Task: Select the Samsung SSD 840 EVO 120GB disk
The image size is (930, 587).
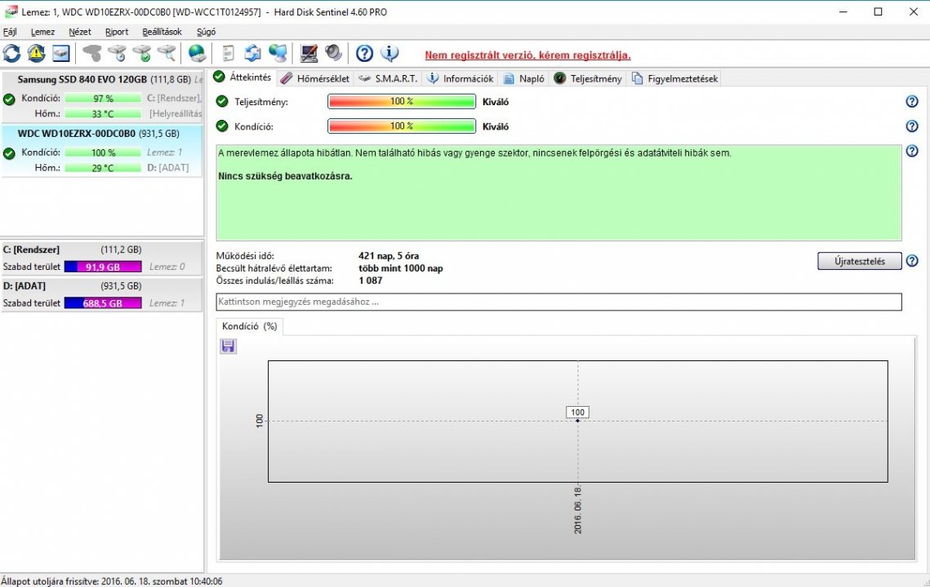Action: 102,96
